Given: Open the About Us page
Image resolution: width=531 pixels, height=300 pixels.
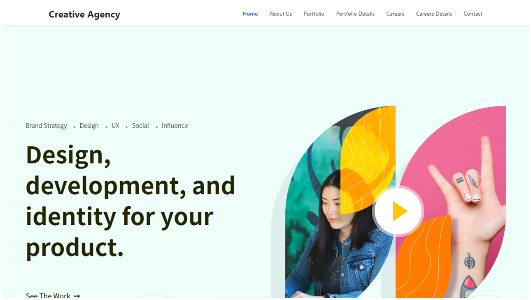Looking at the screenshot, I should (281, 14).
